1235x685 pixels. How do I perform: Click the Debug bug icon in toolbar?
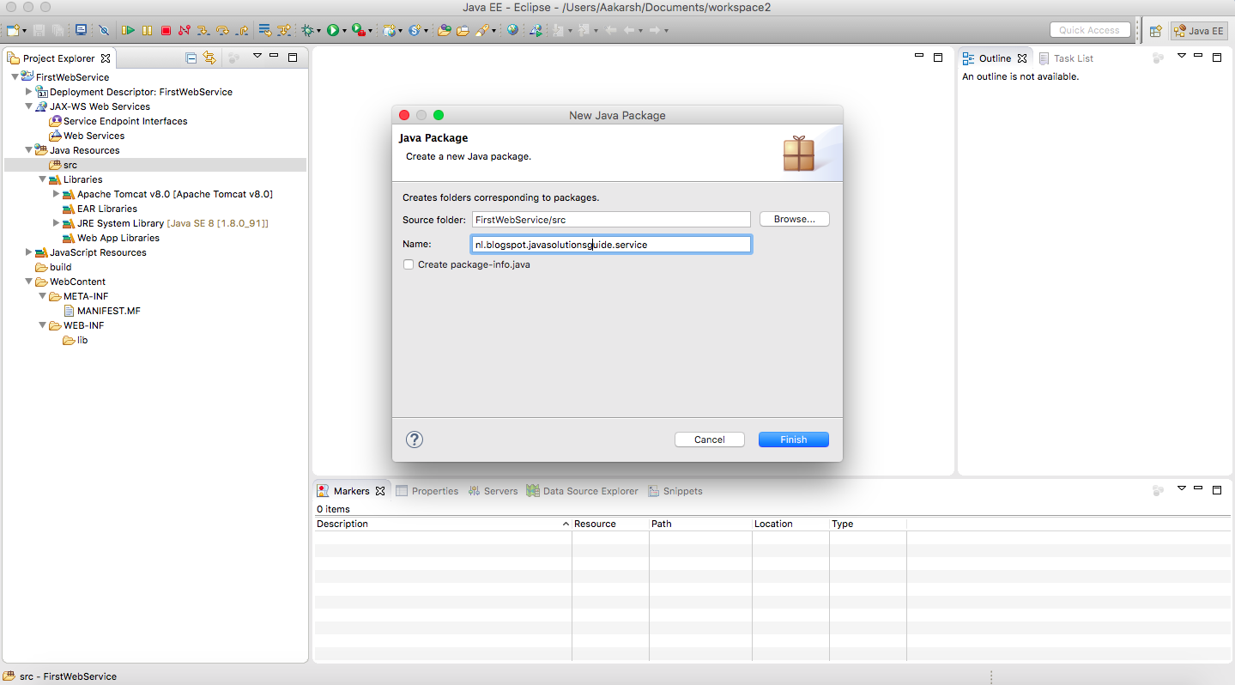pyautogui.click(x=308, y=30)
